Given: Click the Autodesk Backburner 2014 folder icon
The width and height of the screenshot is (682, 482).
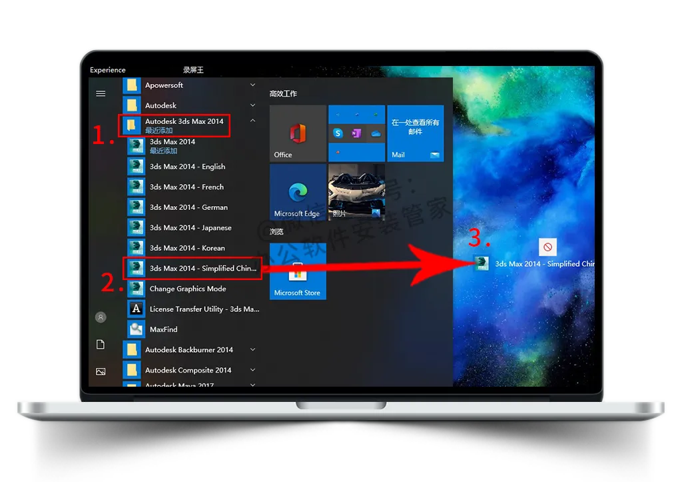Looking at the screenshot, I should coord(131,349).
